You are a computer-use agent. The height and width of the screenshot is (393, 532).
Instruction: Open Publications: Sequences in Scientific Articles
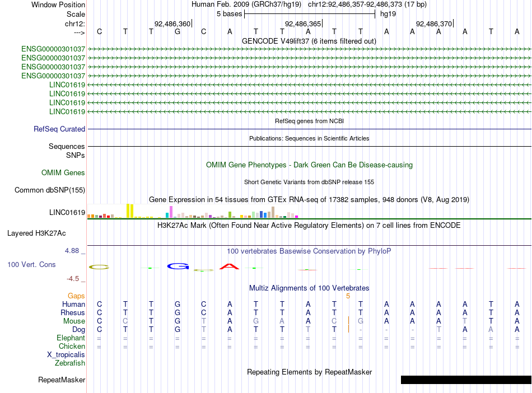pyautogui.click(x=309, y=138)
